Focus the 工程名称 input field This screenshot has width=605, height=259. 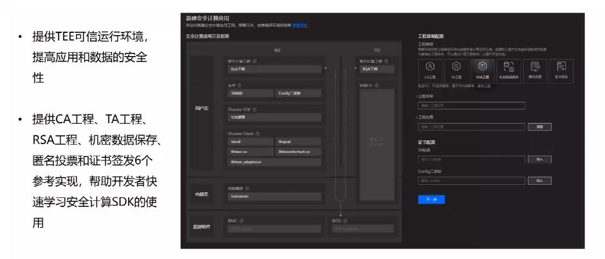pyautogui.click(x=471, y=106)
